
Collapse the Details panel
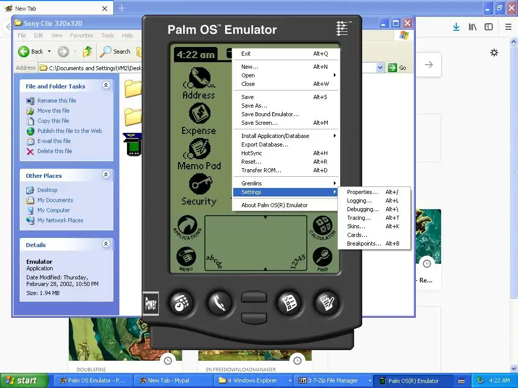pos(106,244)
